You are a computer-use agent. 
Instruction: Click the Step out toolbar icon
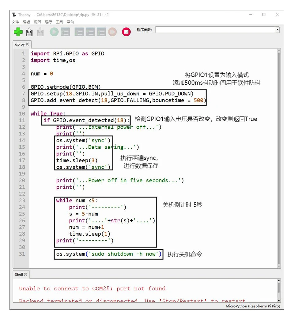pyautogui.click(x=101, y=32)
